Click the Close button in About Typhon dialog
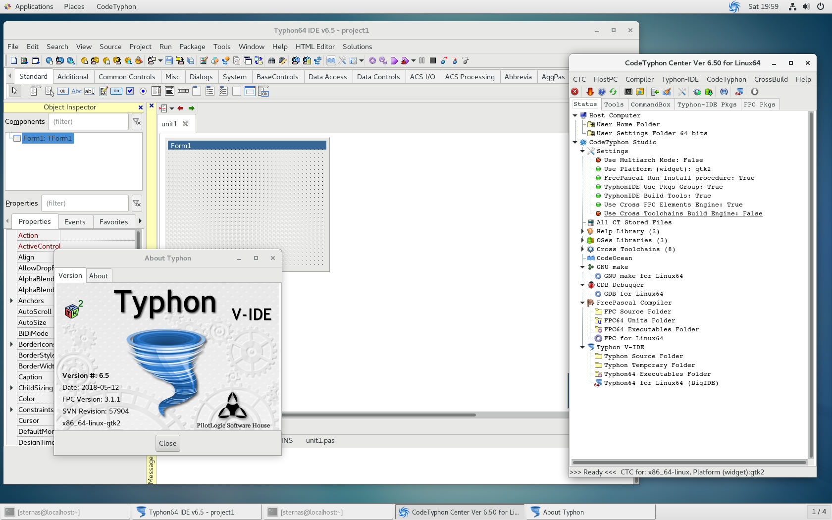832x520 pixels. (x=167, y=443)
